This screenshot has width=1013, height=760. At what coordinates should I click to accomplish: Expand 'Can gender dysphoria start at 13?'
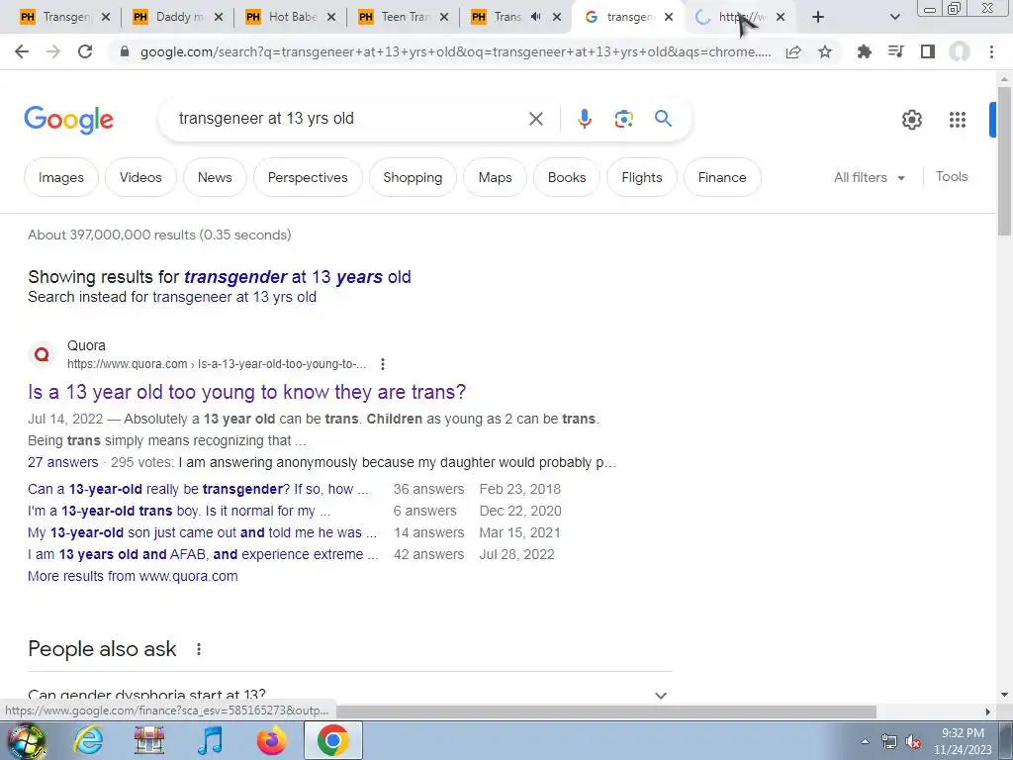pyautogui.click(x=350, y=696)
